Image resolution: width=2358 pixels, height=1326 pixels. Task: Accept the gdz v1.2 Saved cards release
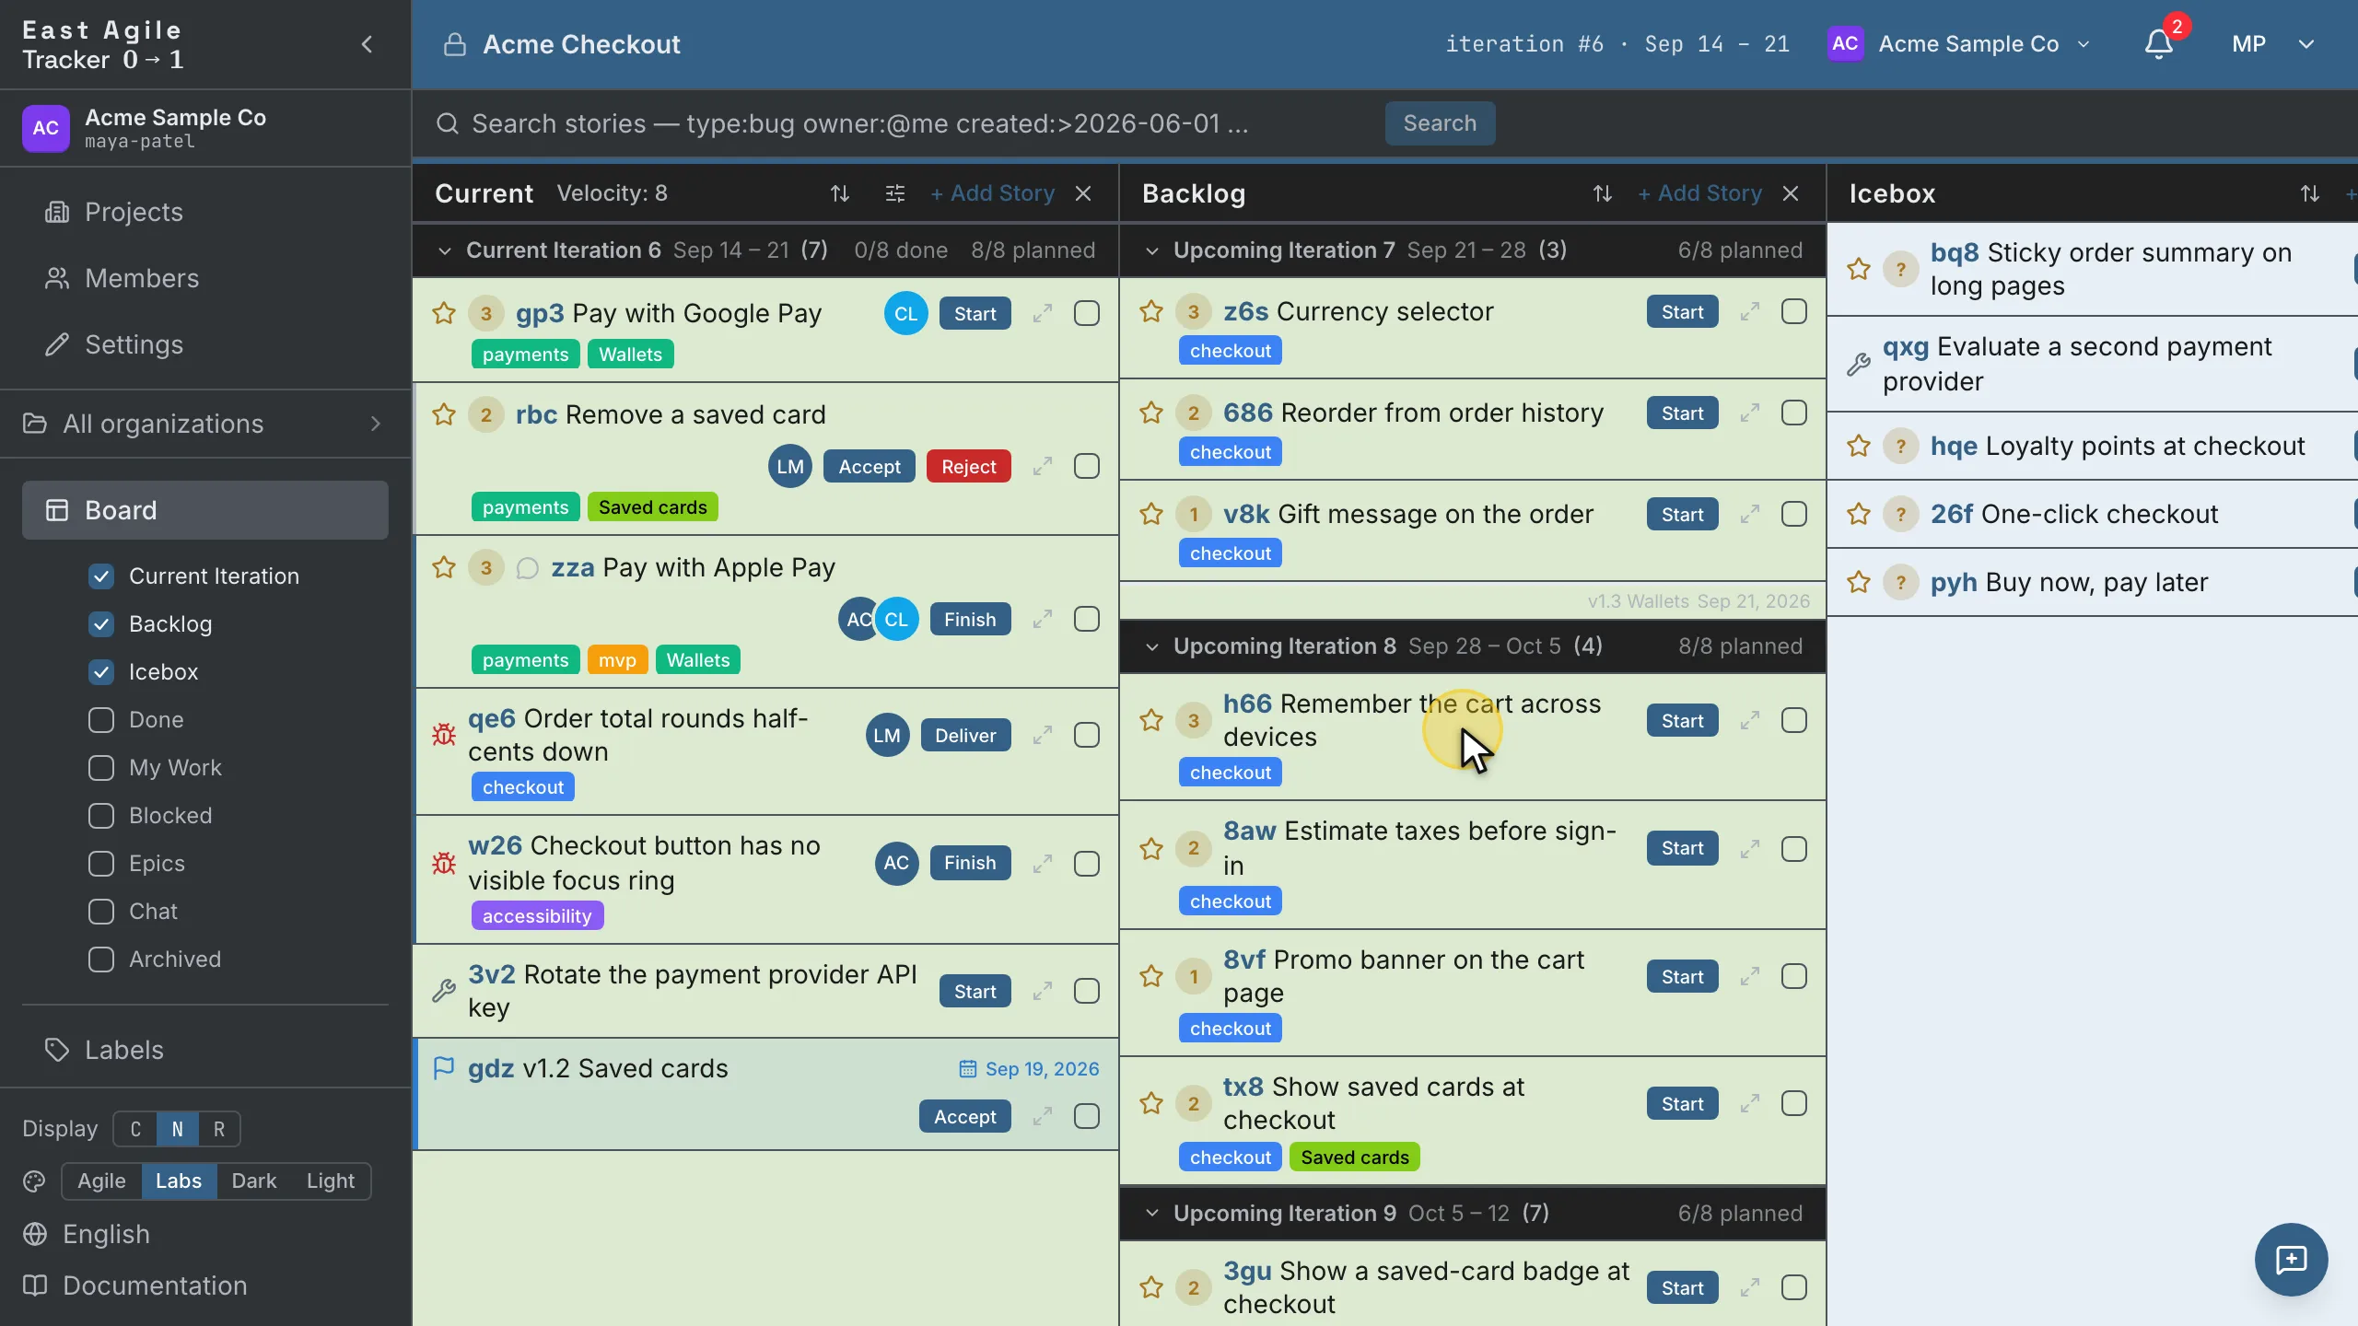(964, 1116)
